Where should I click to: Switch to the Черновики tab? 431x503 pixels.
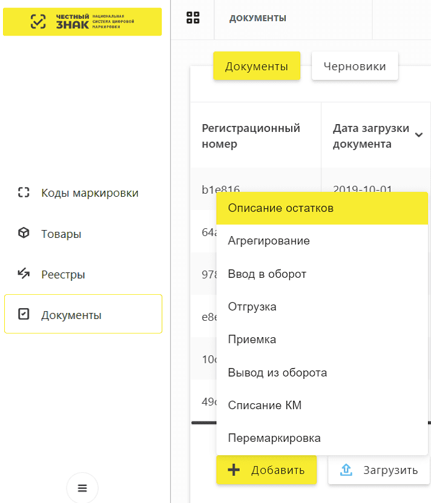(355, 67)
